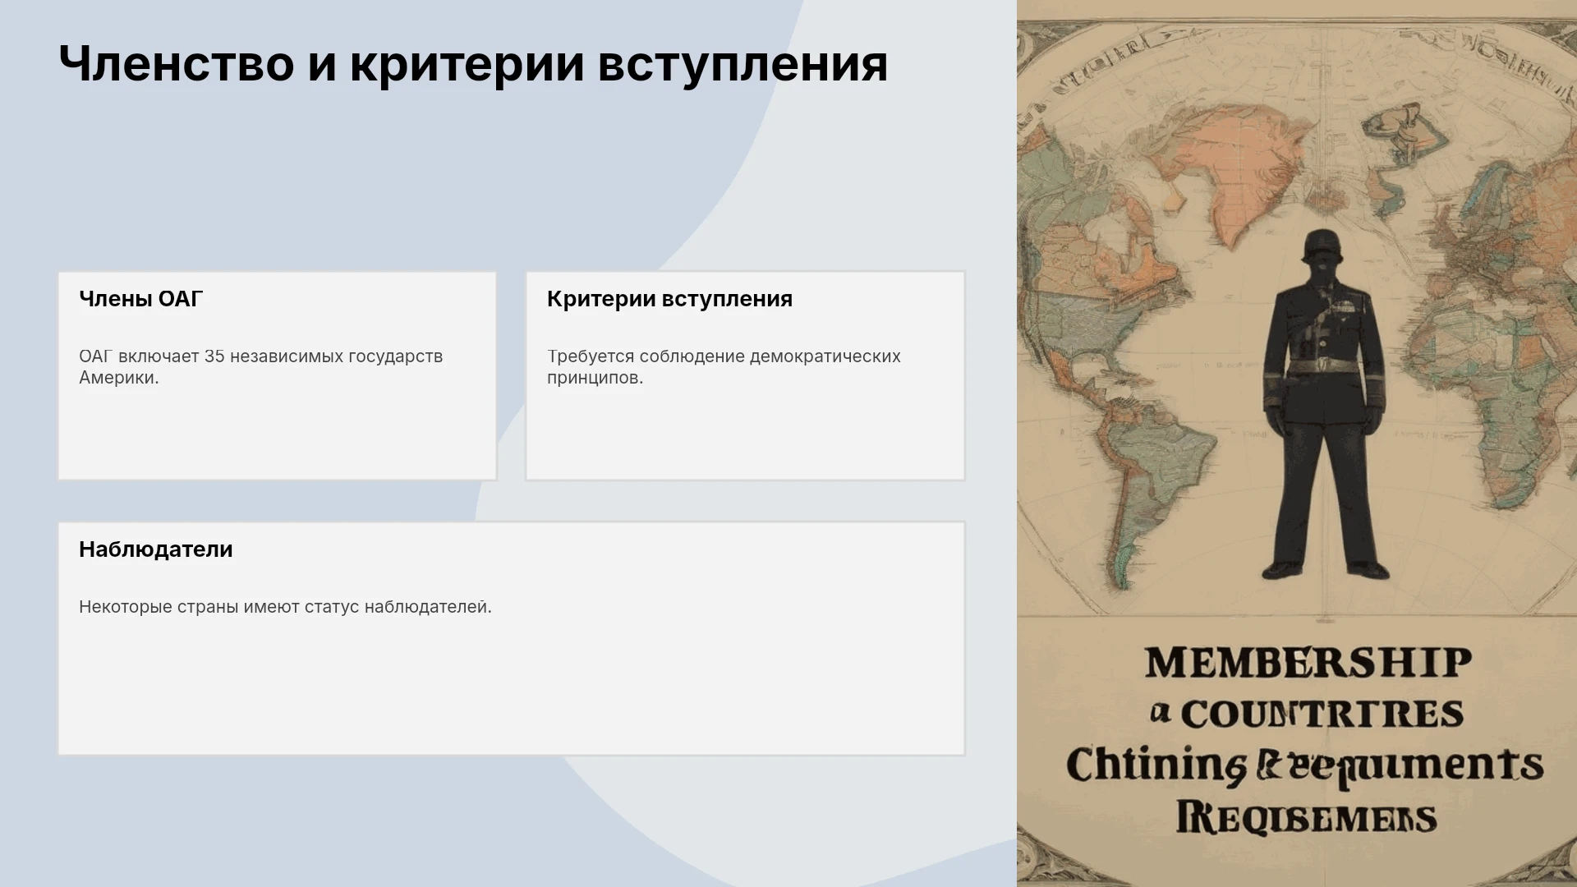The image size is (1577, 887).
Task: Select the 'Наблюдатели' card heading
Action: point(156,549)
